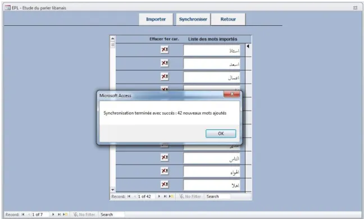Screen dimensions: 364x219
Task: Delete first character of اعمال row
Action: pyautogui.click(x=165, y=76)
